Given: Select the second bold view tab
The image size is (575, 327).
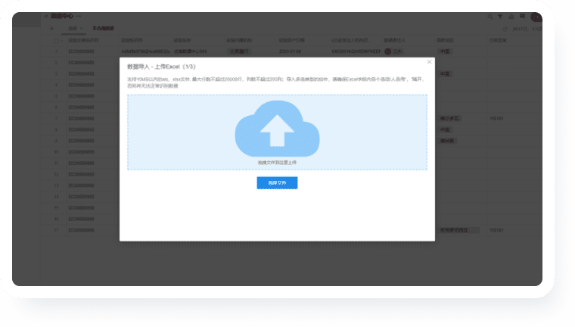Looking at the screenshot, I should (103, 28).
